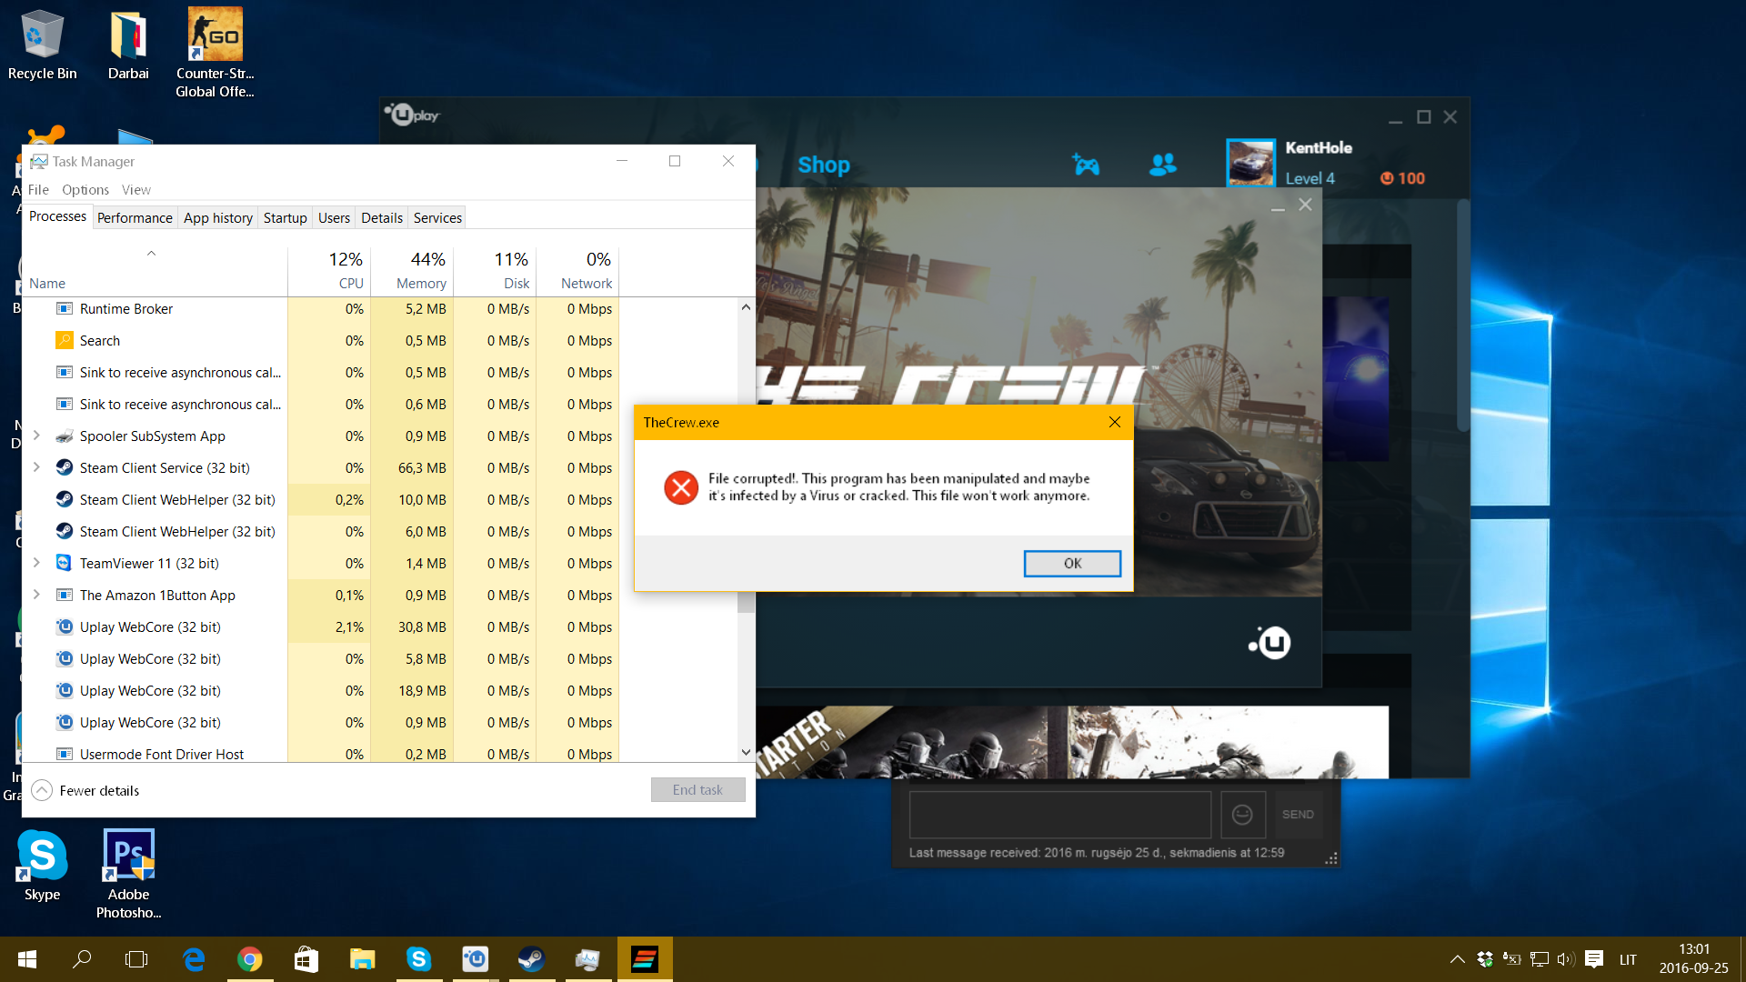The height and width of the screenshot is (982, 1746).
Task: Click the red error icon in TheCrew.exe dialog
Action: point(681,487)
